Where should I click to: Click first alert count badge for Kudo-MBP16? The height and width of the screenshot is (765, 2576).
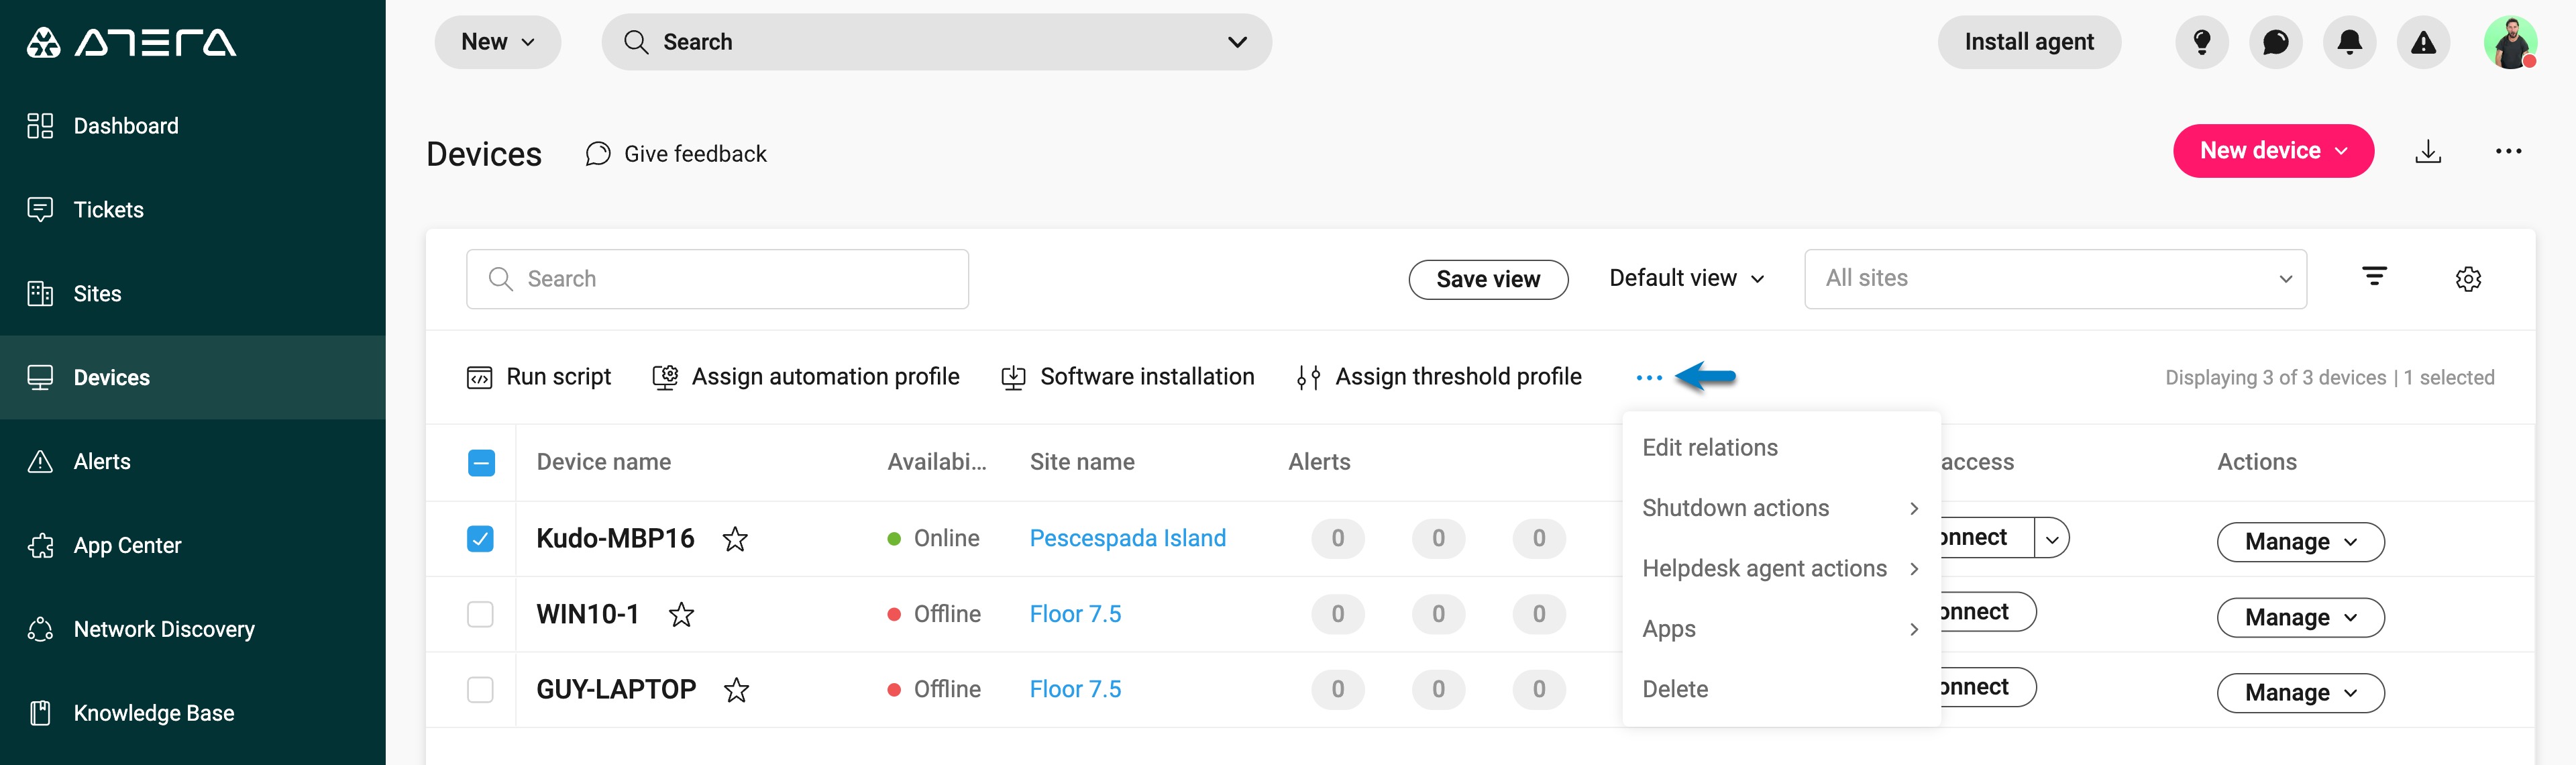pyautogui.click(x=1338, y=539)
